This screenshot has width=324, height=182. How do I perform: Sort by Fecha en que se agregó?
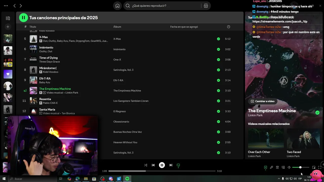click(x=184, y=27)
